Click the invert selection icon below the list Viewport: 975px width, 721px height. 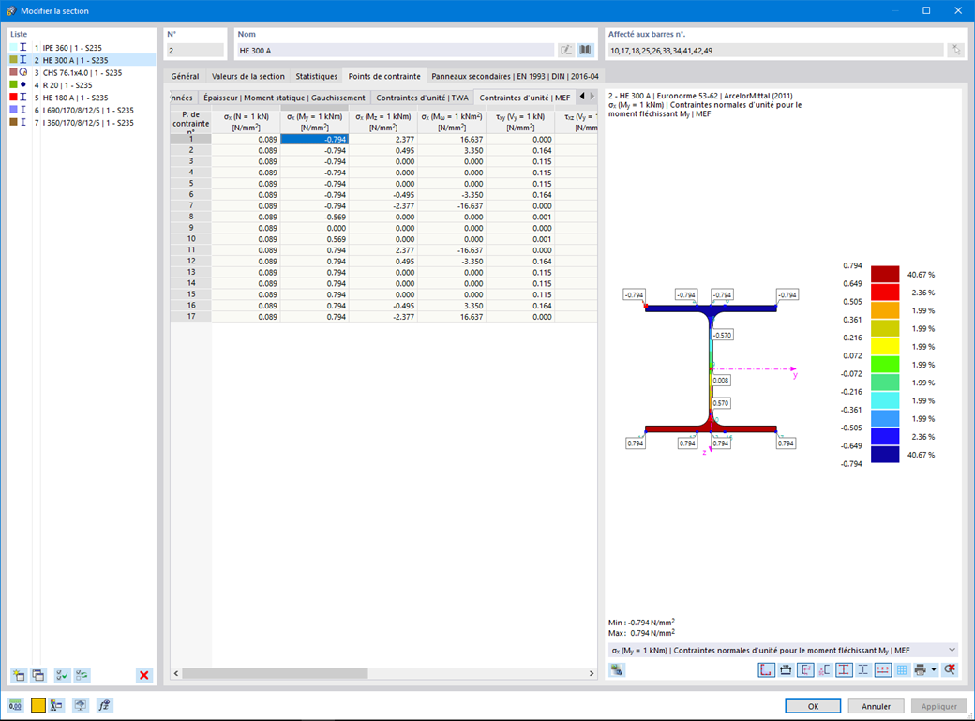click(82, 675)
